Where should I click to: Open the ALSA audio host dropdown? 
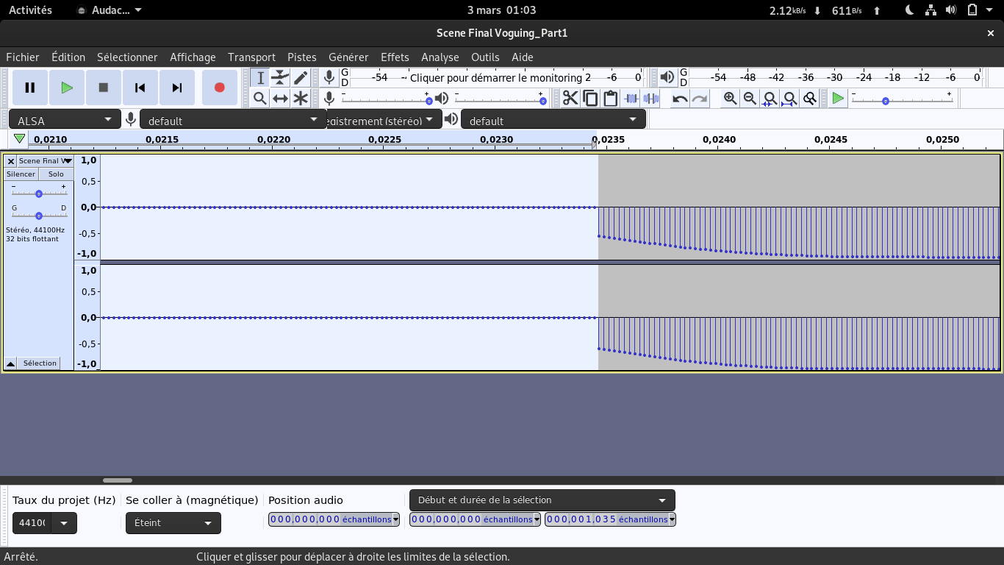pos(65,120)
